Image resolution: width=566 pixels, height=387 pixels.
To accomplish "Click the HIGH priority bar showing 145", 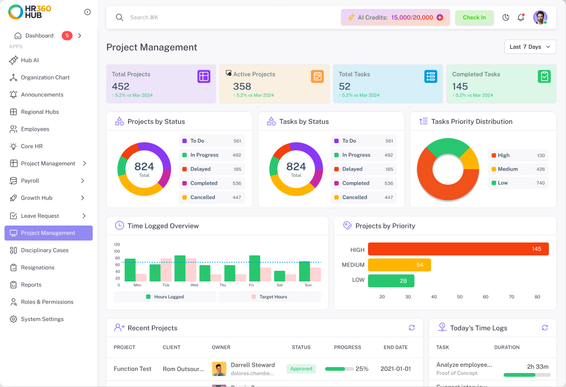I will [459, 249].
